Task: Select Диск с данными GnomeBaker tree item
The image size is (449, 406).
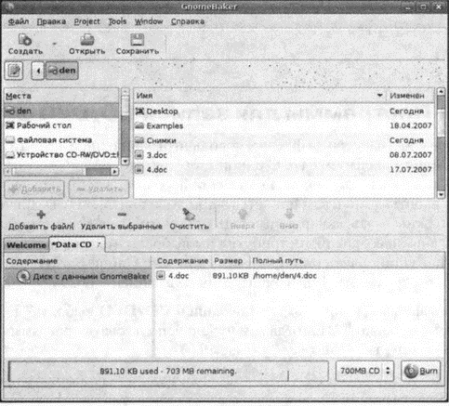Action: click(x=78, y=276)
